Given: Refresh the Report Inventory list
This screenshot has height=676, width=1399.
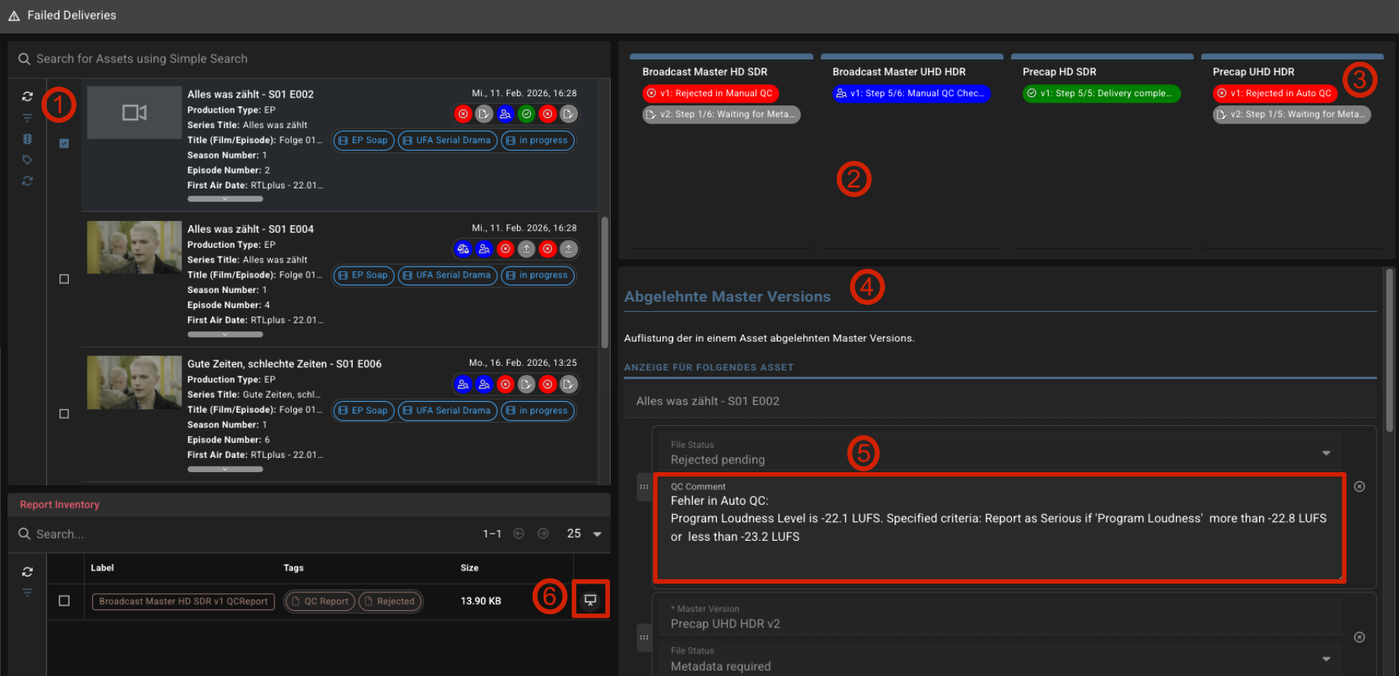Looking at the screenshot, I should [x=27, y=571].
